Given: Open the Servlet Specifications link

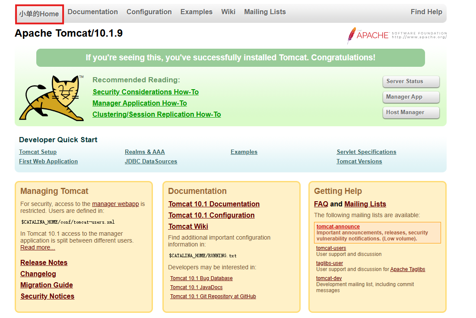Looking at the screenshot, I should pyautogui.click(x=366, y=152).
